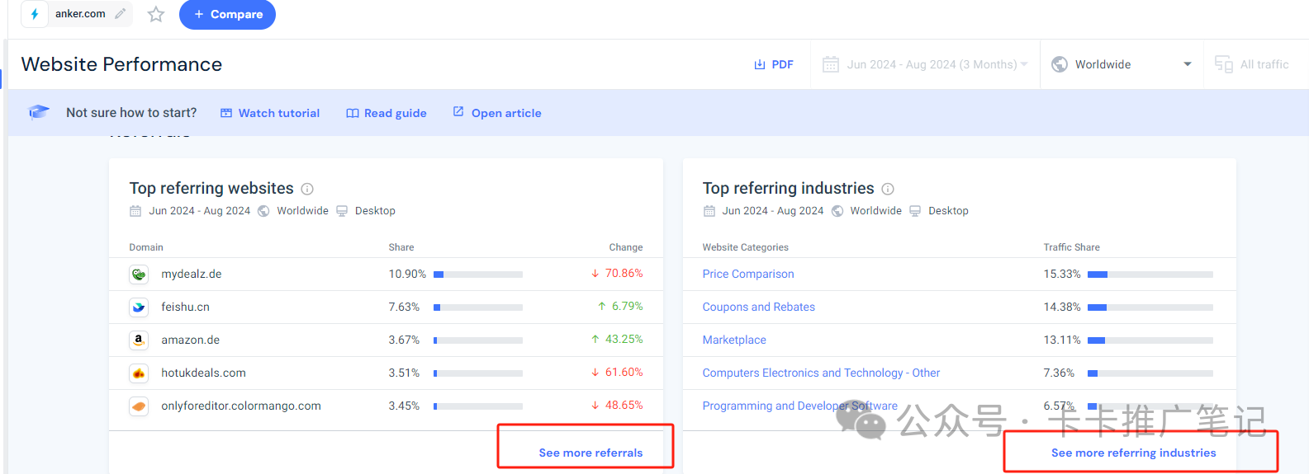This screenshot has height=474, width=1309.
Task: Click the onlyforeditor.colormango.com favicon
Action: tap(139, 406)
